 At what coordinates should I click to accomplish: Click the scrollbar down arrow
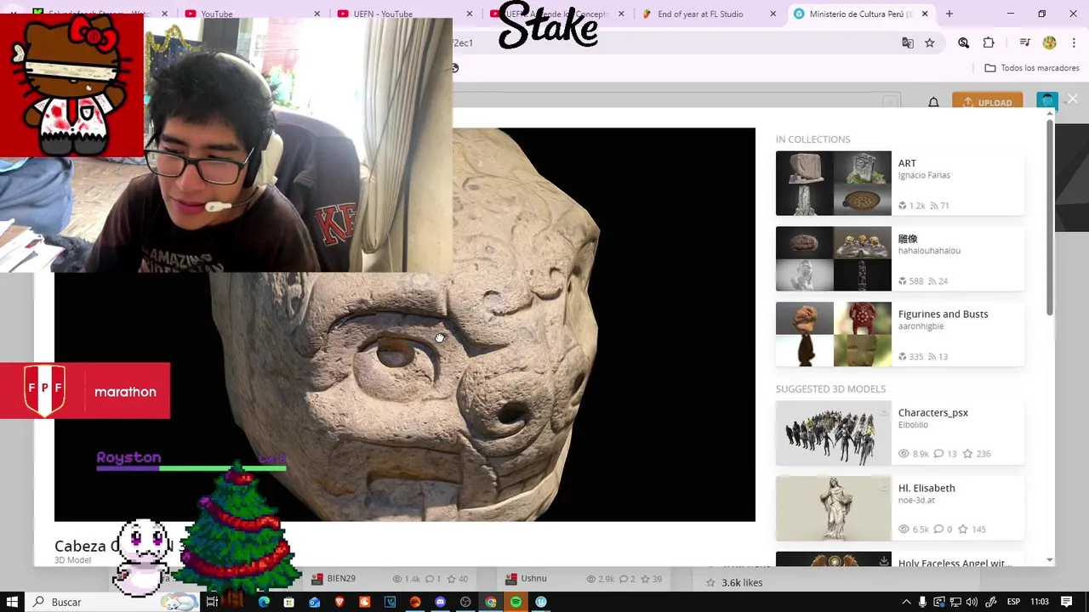tap(1050, 560)
